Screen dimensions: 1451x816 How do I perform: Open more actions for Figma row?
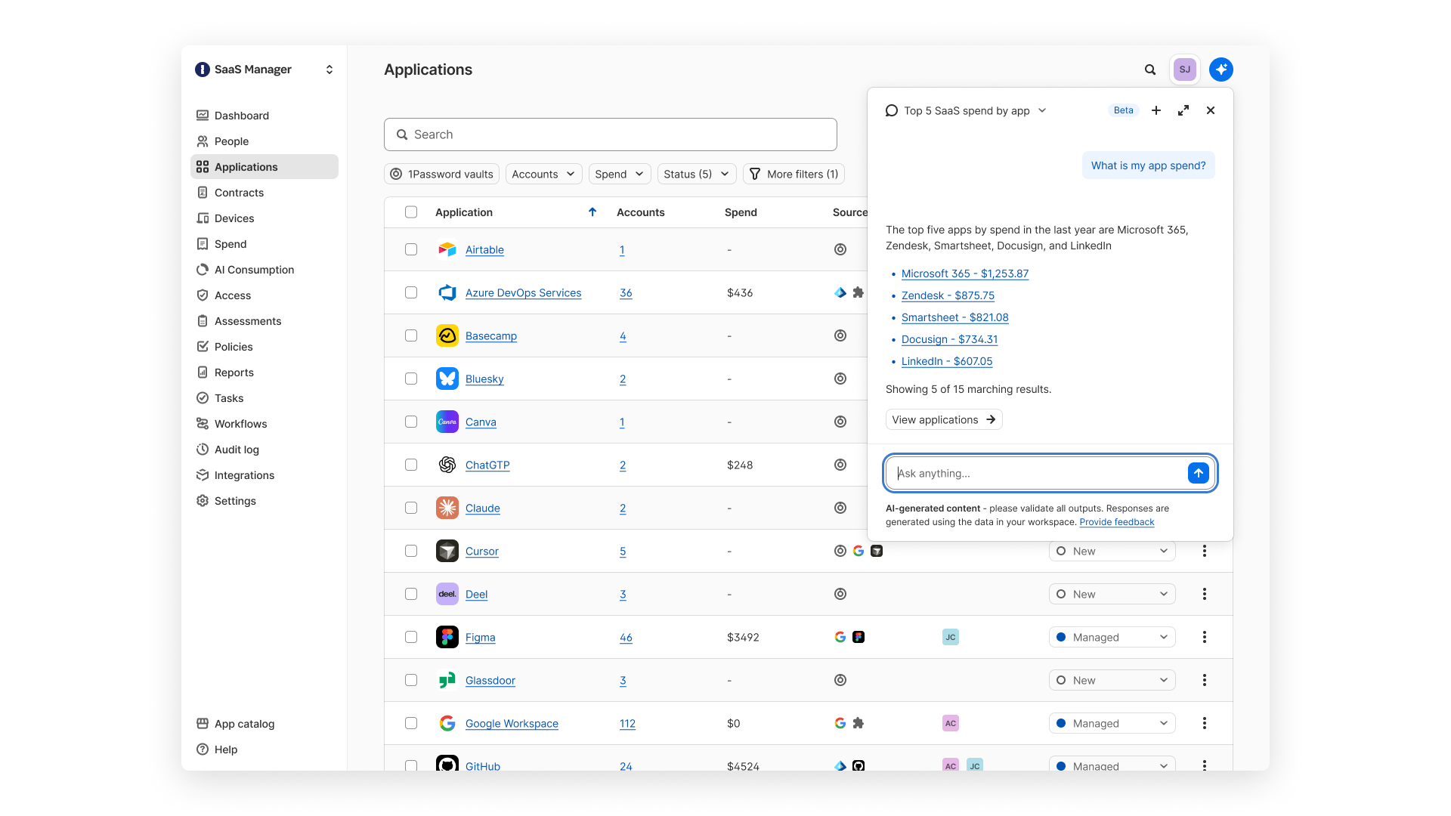coord(1205,637)
